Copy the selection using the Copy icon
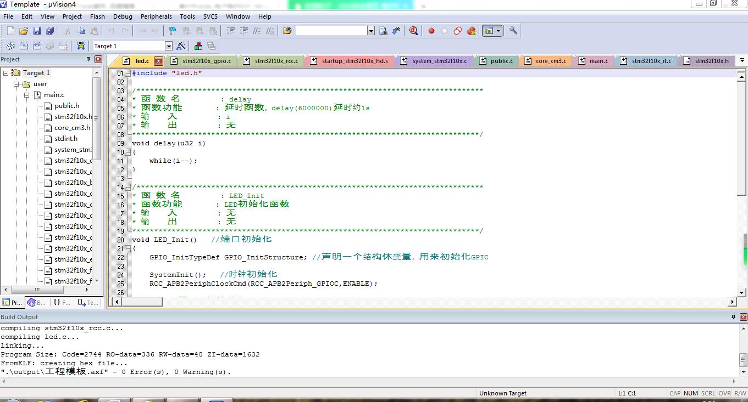Screen dimensions: 748x402 tap(81, 31)
